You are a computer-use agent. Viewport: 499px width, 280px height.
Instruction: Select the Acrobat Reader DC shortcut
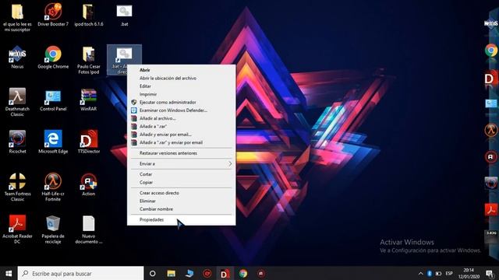click(17, 229)
